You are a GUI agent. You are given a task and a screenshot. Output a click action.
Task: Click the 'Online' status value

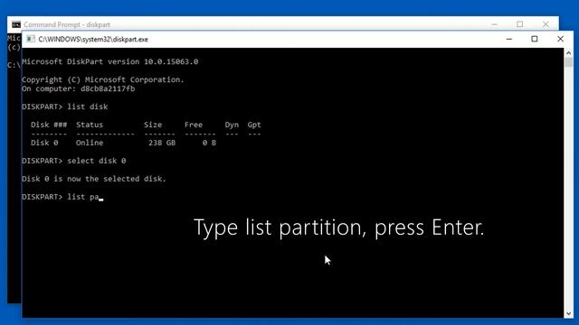tap(90, 143)
